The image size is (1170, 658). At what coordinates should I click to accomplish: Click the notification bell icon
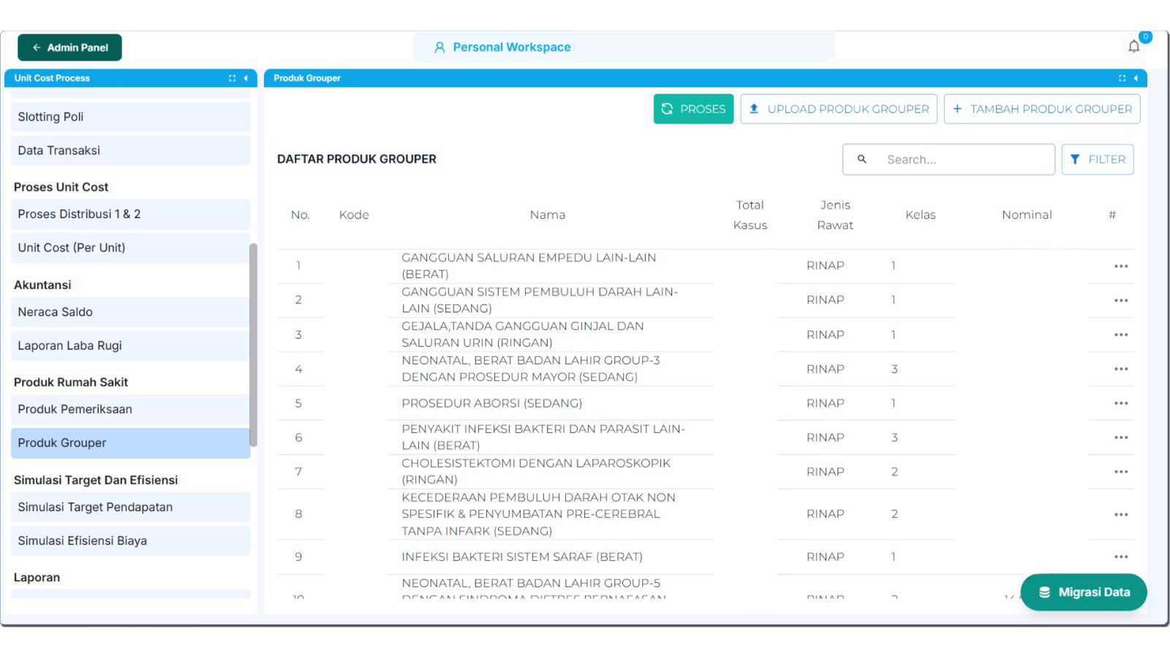pyautogui.click(x=1133, y=47)
